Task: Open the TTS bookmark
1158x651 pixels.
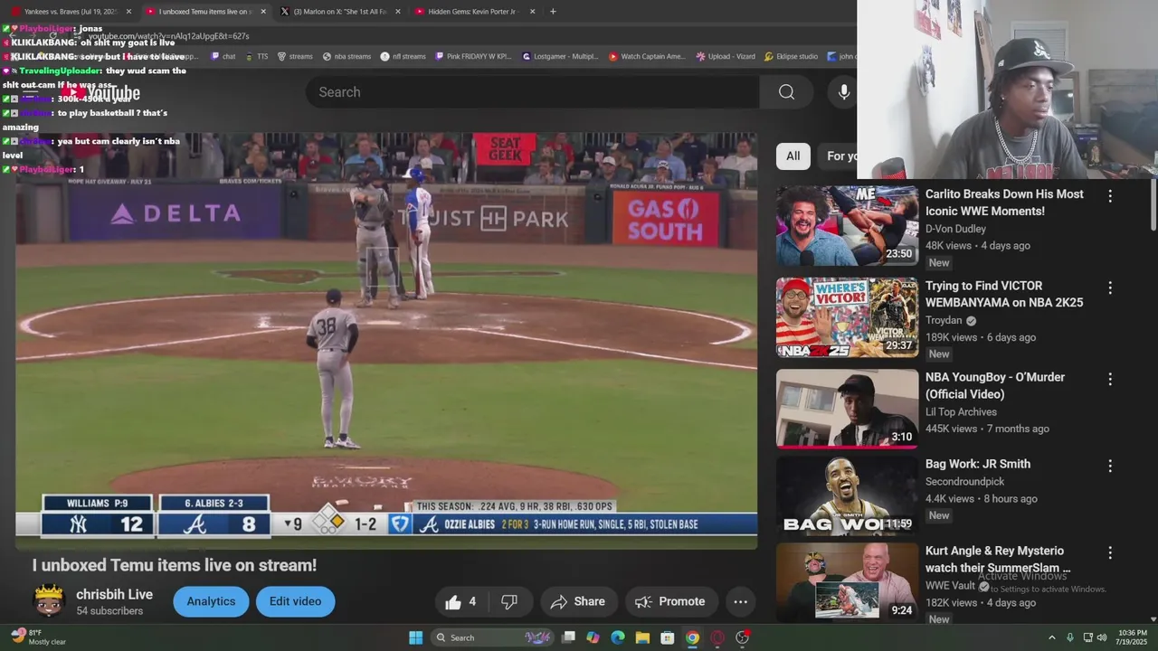Action: (256, 56)
